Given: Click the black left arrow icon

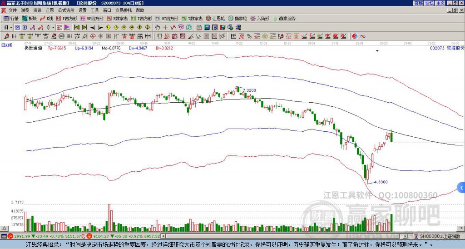Looking at the screenshot, I should [93, 28].
